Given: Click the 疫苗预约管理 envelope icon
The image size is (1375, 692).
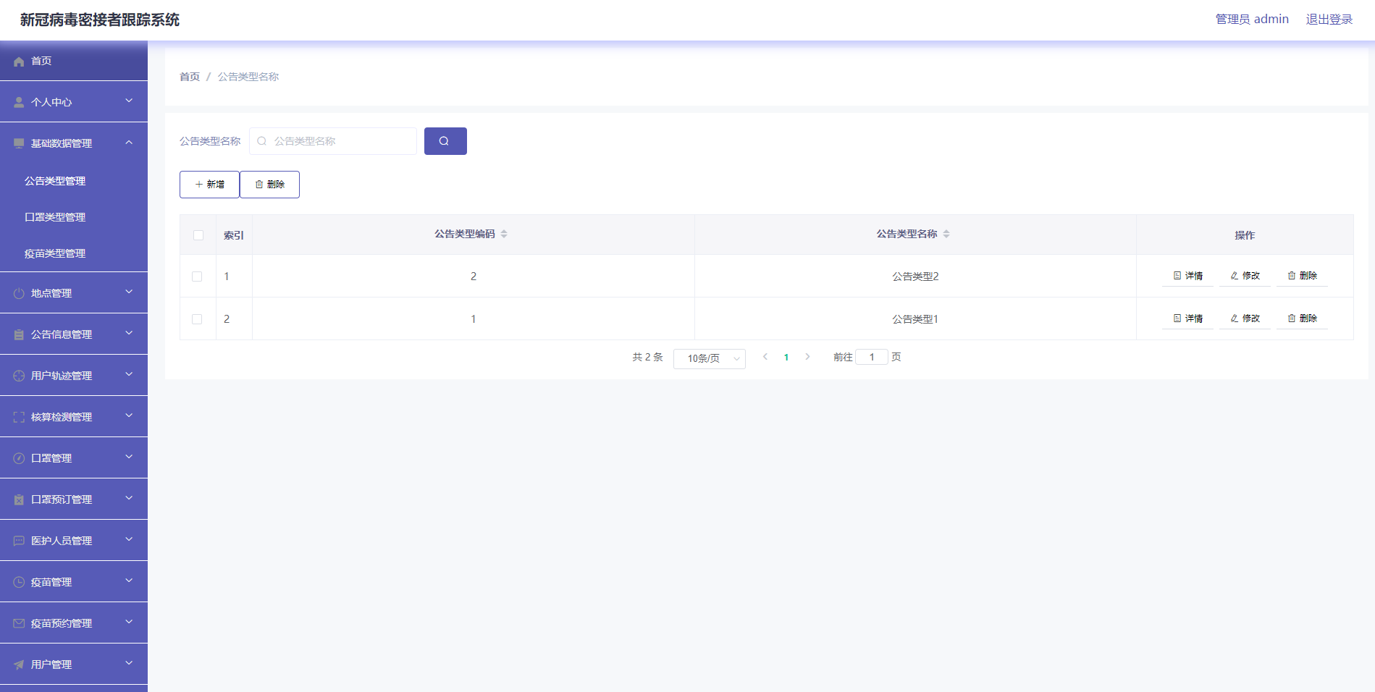Looking at the screenshot, I should 19,623.
